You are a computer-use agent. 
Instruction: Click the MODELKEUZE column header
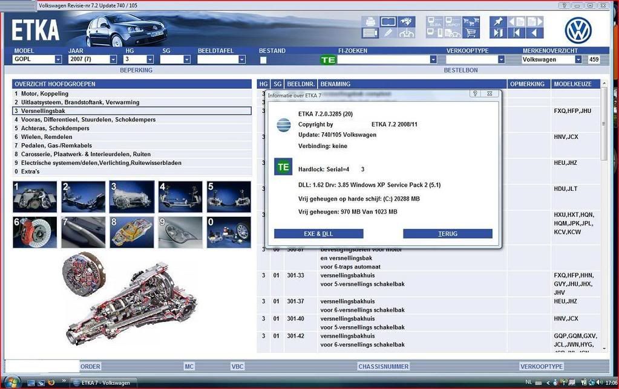pos(575,84)
